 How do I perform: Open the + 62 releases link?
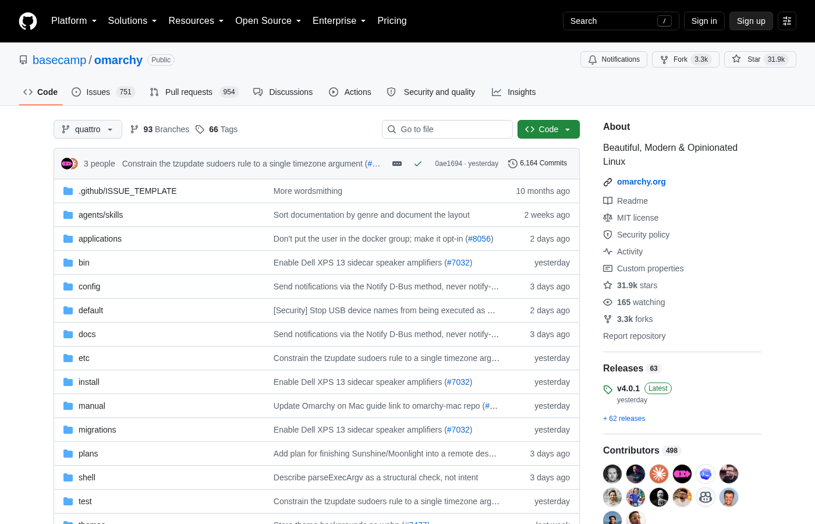pos(624,419)
